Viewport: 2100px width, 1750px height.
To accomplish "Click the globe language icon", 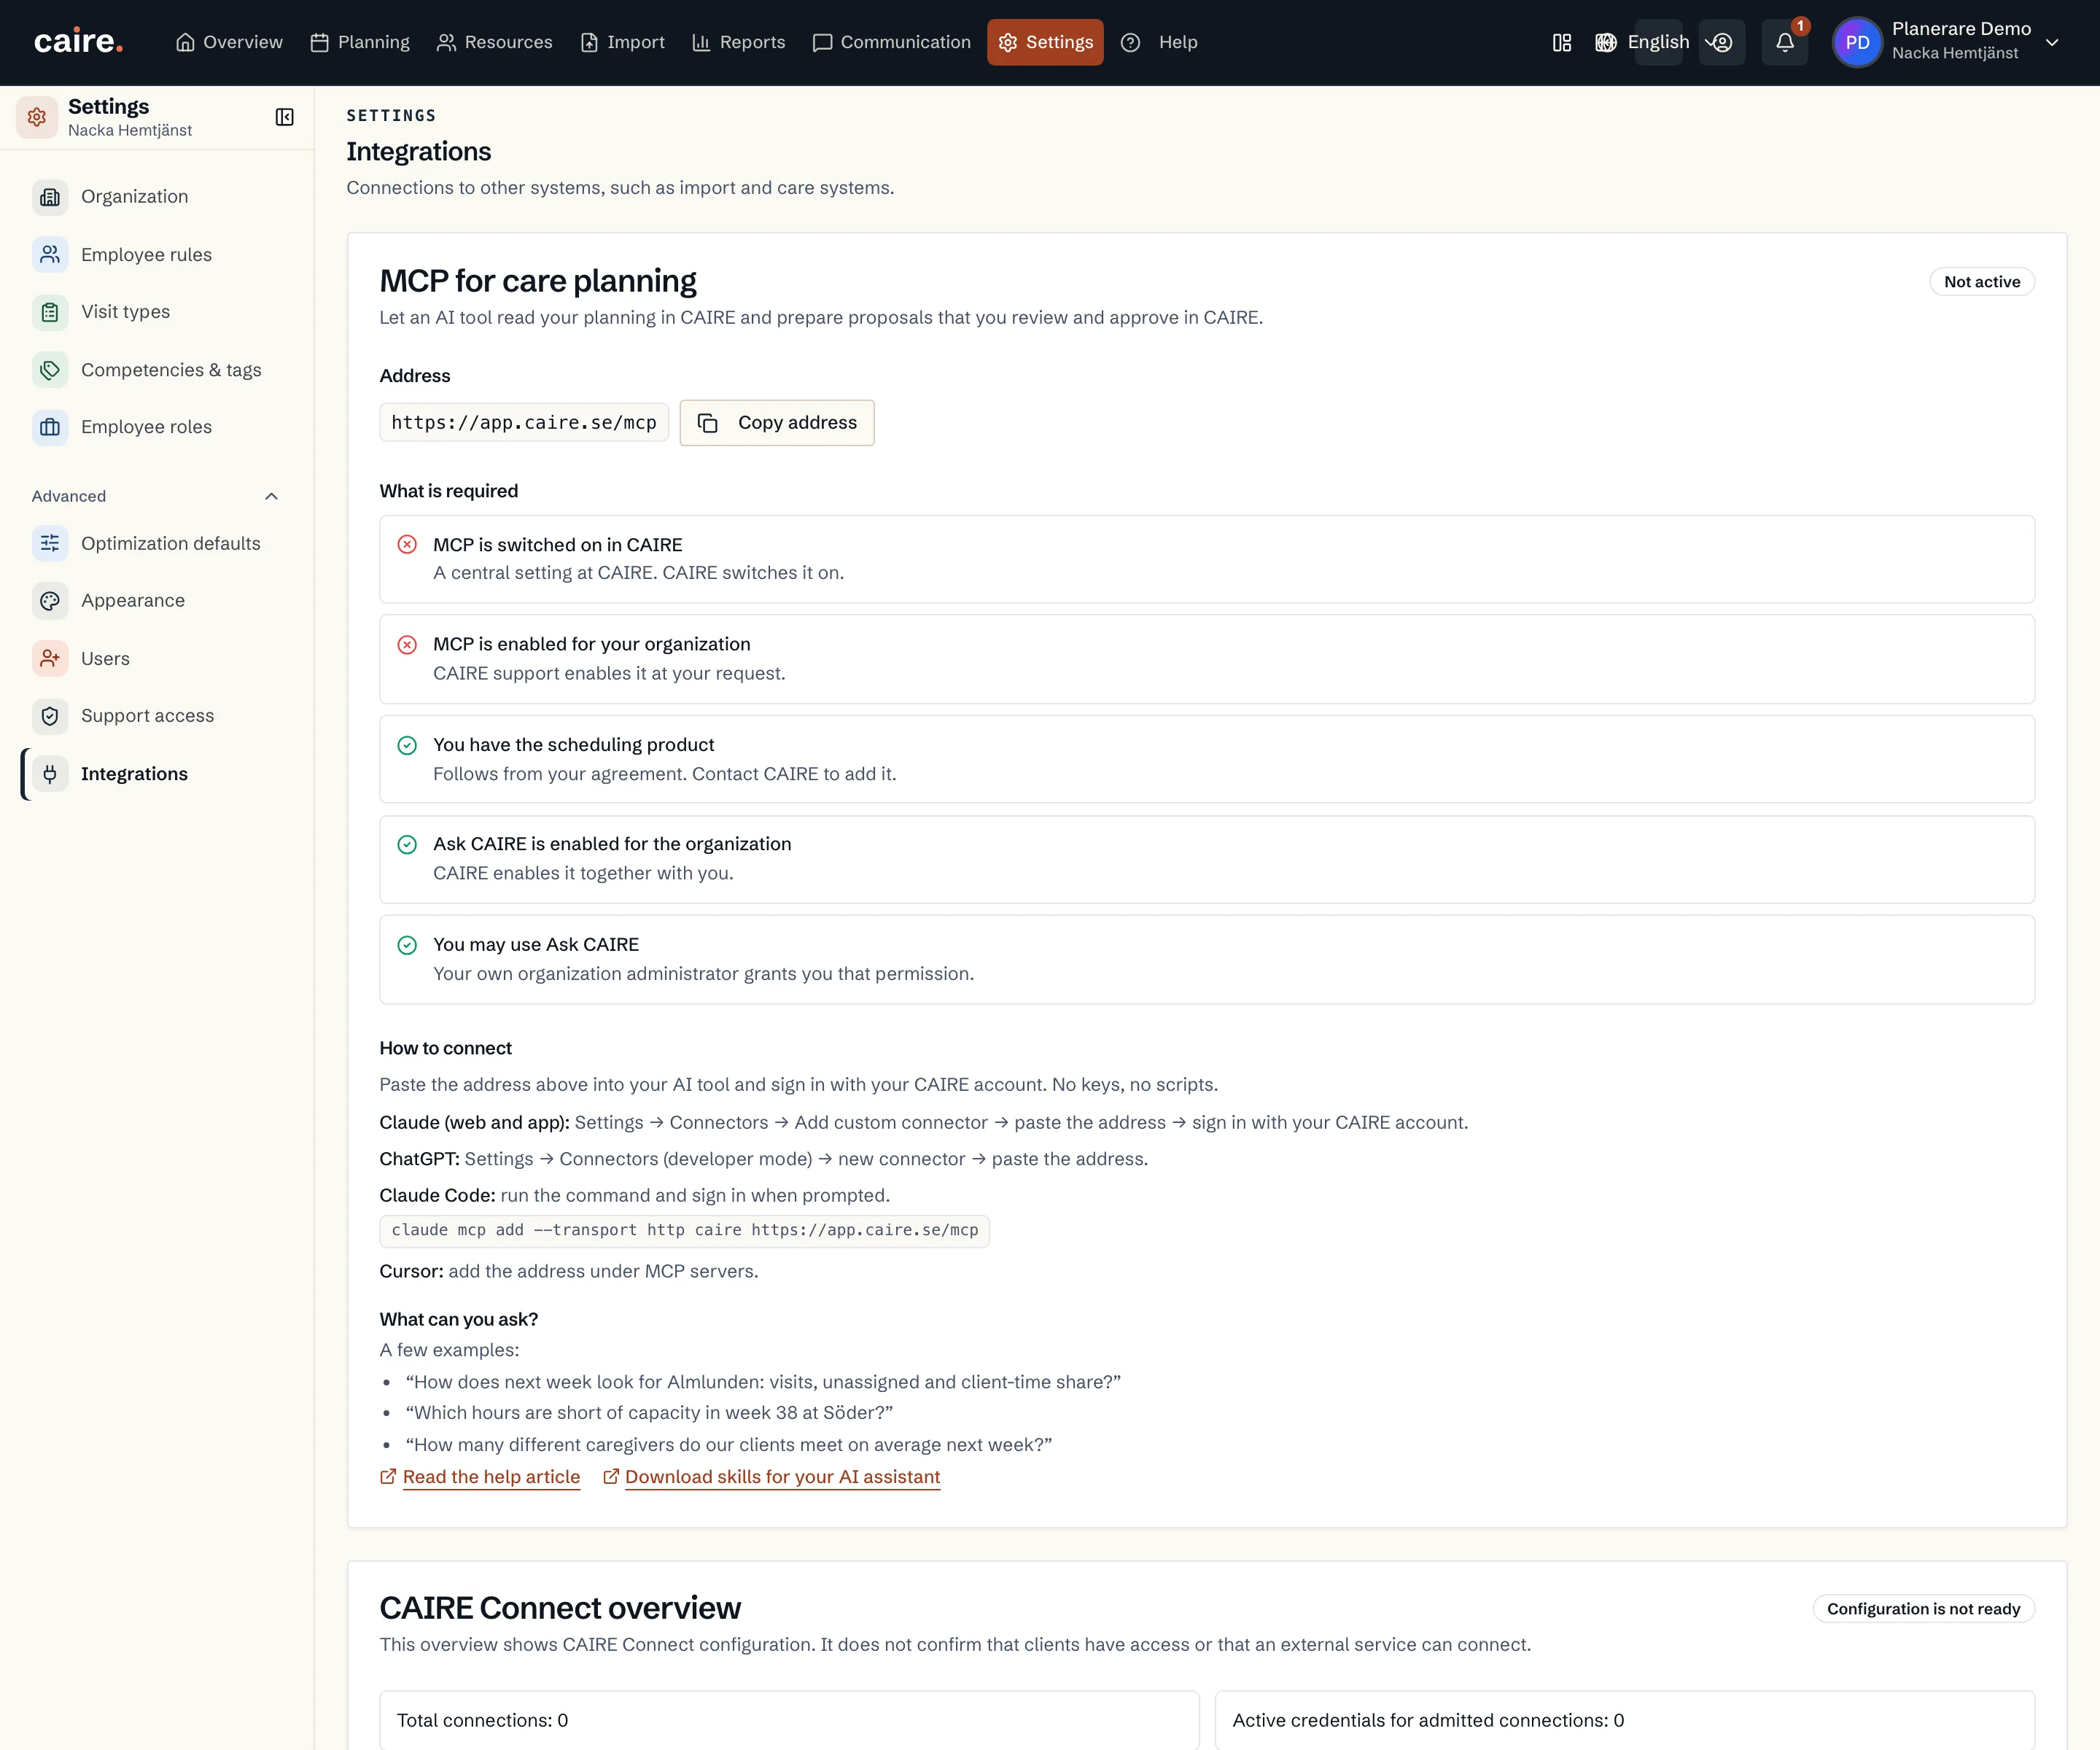I will tap(1605, 42).
